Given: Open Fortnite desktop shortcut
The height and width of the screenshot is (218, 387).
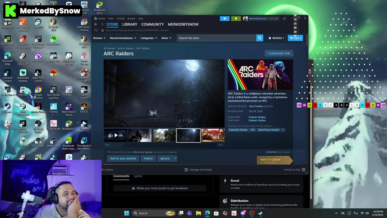Looking at the screenshot, I should tap(54, 108).
